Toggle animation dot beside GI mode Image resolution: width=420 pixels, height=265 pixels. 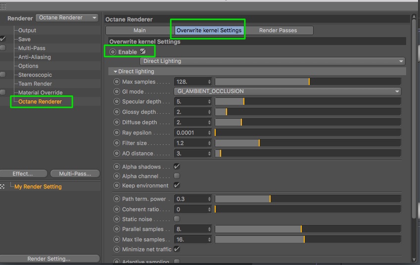[x=117, y=91]
